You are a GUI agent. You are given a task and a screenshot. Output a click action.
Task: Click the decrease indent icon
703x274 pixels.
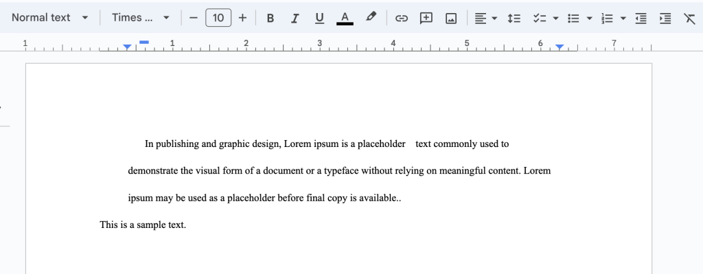[641, 19]
